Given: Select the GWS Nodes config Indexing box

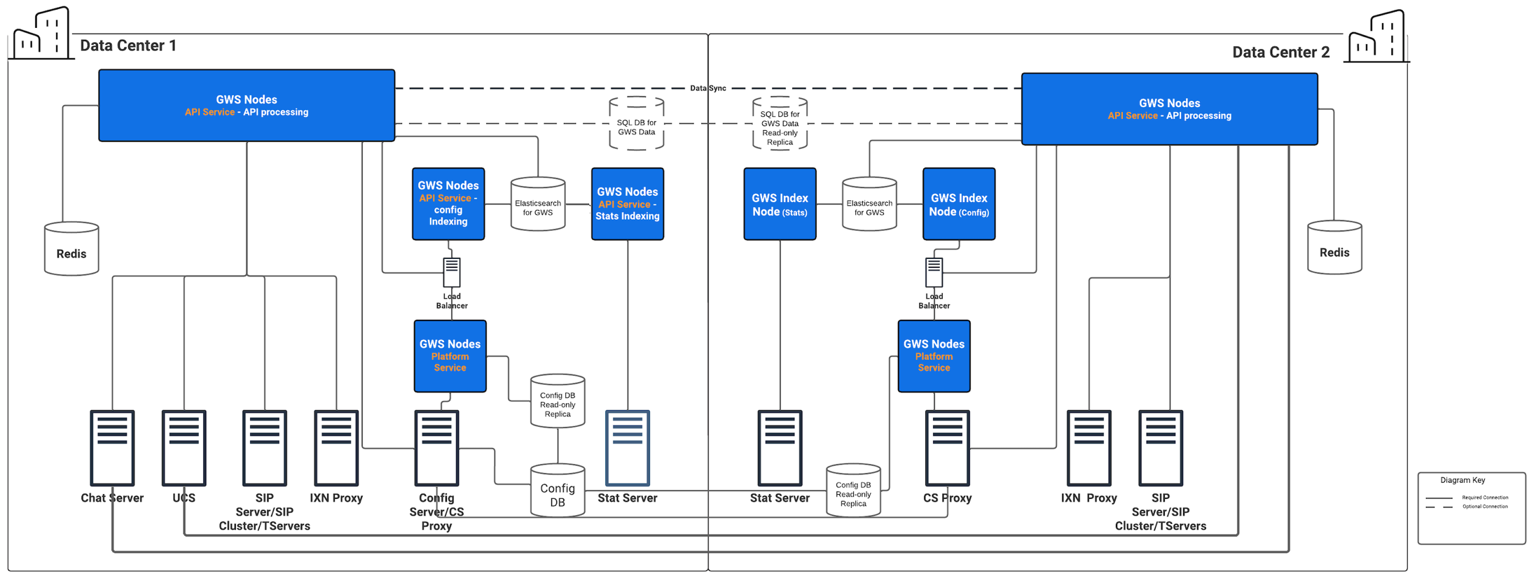Looking at the screenshot, I should (448, 204).
